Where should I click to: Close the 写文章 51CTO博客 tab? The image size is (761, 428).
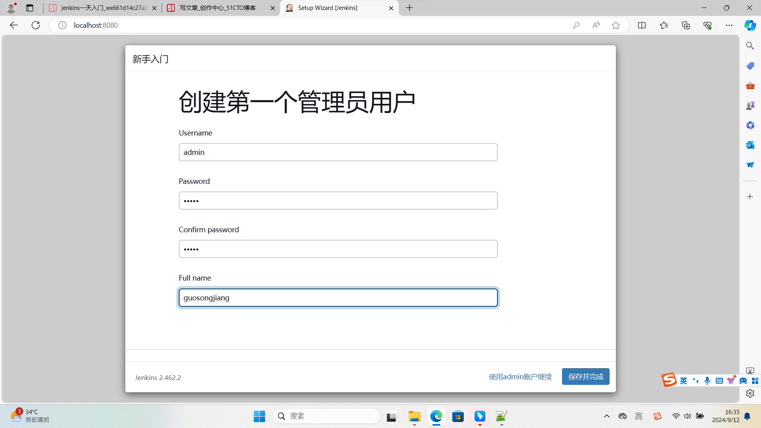click(273, 8)
